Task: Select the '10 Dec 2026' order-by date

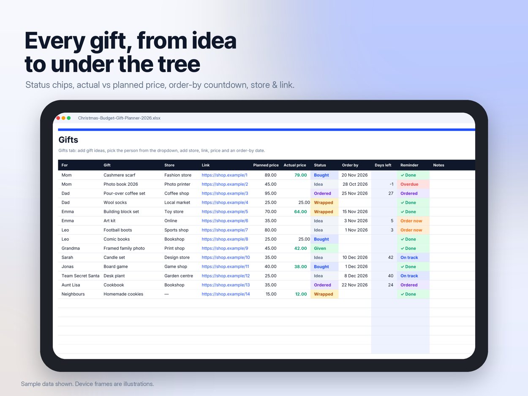Action: coord(355,258)
